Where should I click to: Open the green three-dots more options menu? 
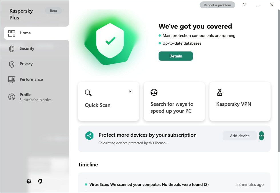[x=261, y=136]
